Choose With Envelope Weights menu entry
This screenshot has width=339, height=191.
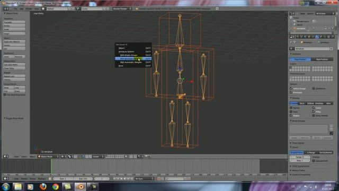(133, 59)
